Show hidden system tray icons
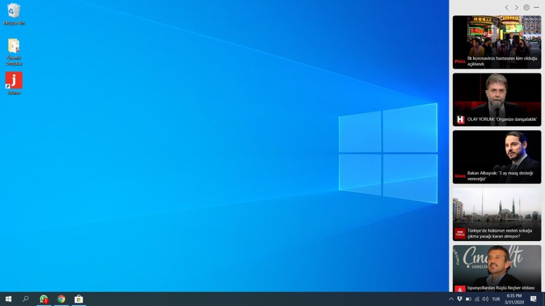 (451, 299)
